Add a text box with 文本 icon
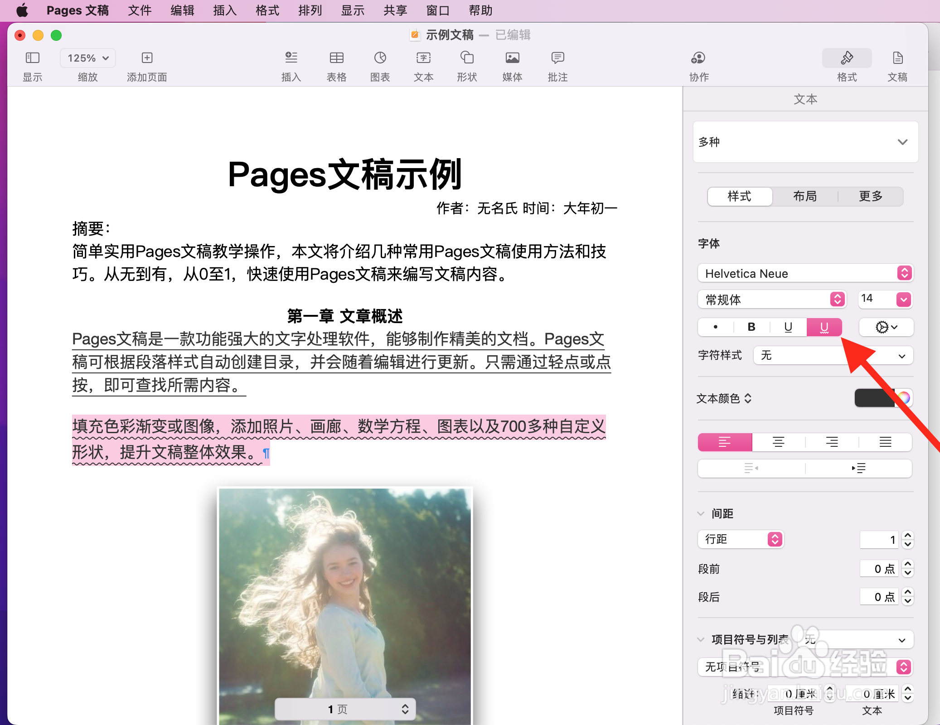This screenshot has width=940, height=725. pos(423,58)
